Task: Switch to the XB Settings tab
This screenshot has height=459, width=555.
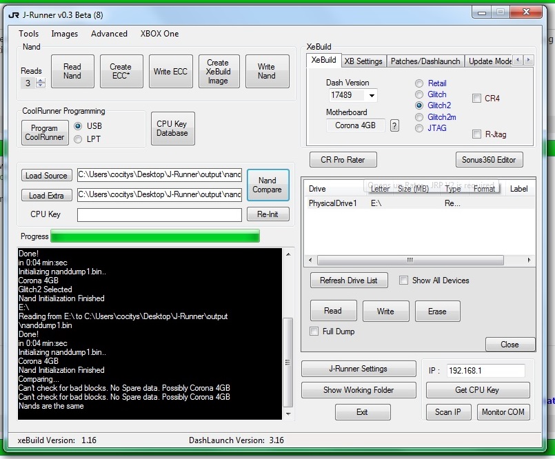Action: (363, 61)
